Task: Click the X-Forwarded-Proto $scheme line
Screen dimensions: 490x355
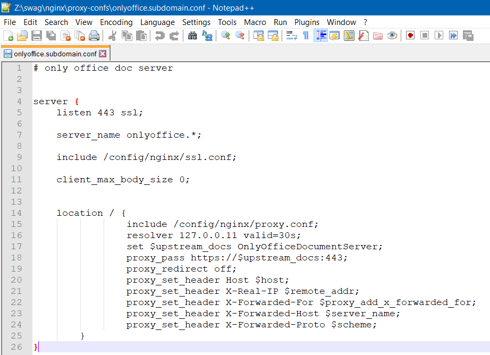Action: click(251, 325)
